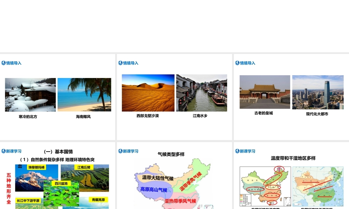Click the yellow label 四川盆地

pos(61,184)
